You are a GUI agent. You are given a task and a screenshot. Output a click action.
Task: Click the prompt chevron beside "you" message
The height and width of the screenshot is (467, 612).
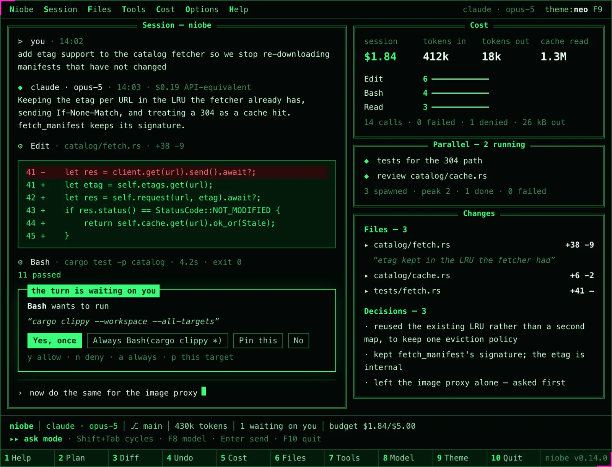[x=20, y=41]
